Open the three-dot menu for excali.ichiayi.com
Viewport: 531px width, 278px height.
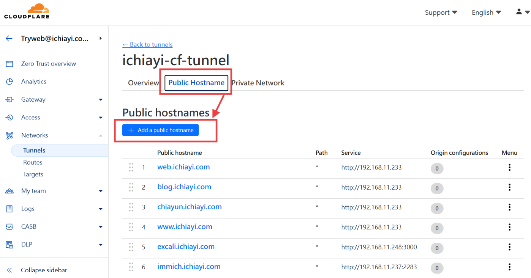click(x=509, y=247)
